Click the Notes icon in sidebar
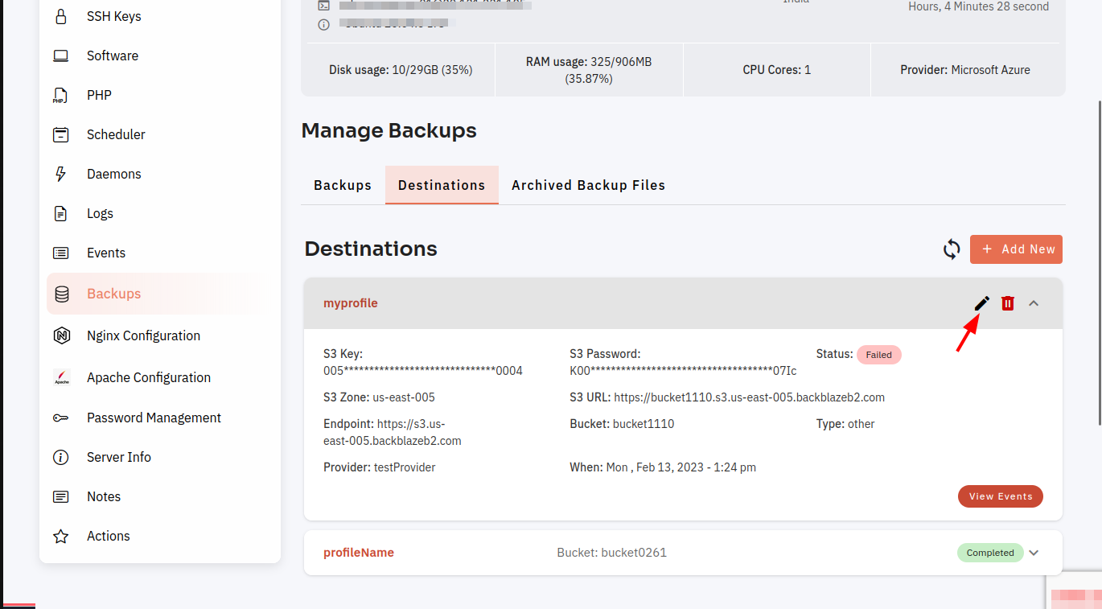 point(61,496)
